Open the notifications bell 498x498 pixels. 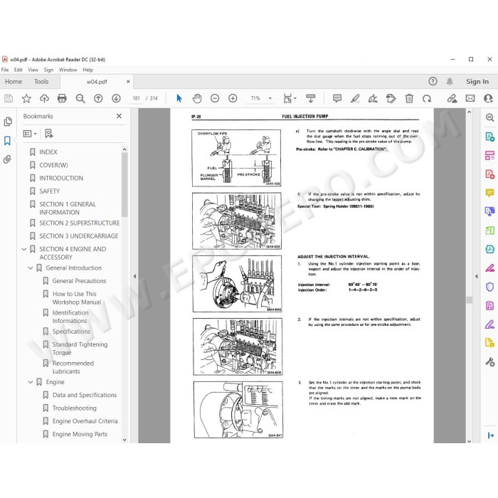[450, 82]
